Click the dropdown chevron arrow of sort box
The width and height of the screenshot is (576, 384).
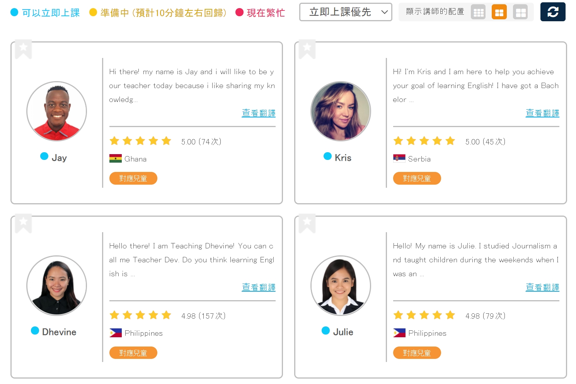coord(384,12)
